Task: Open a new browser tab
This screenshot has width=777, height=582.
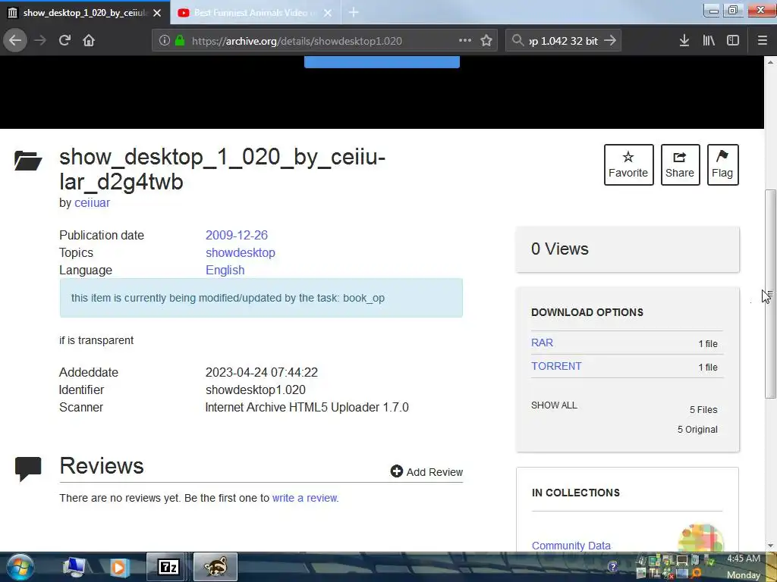Action: (x=354, y=13)
